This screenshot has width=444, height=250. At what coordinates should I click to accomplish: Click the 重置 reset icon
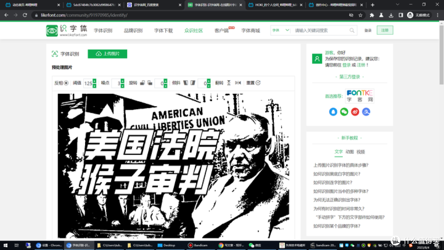click(x=258, y=83)
